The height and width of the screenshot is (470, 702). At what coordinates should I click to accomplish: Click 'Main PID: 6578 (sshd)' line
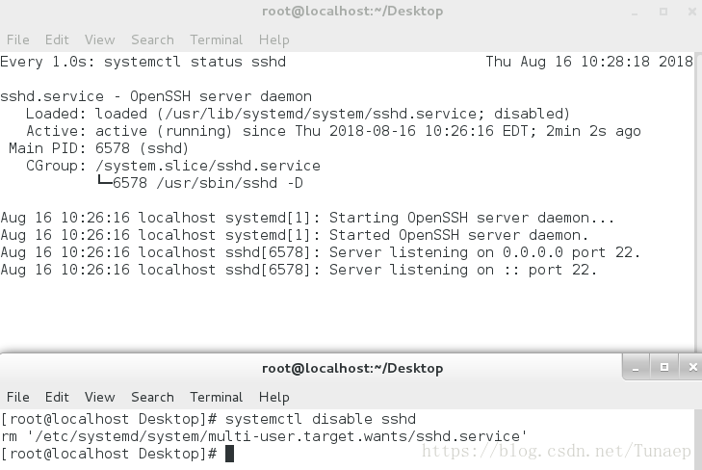click(x=98, y=148)
